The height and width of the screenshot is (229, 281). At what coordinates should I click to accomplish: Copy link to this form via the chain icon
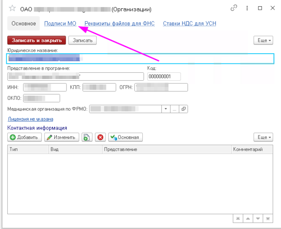pos(234,8)
